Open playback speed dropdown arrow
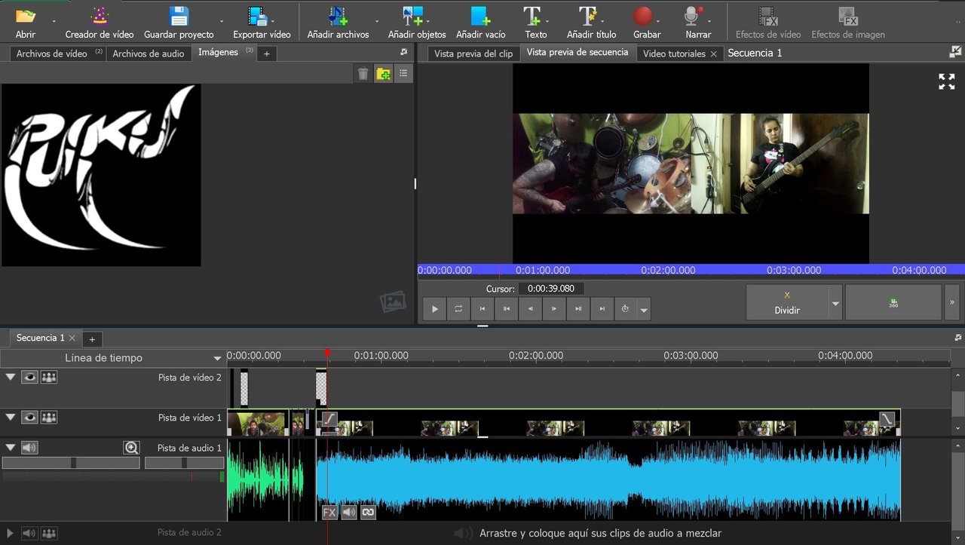 644,310
